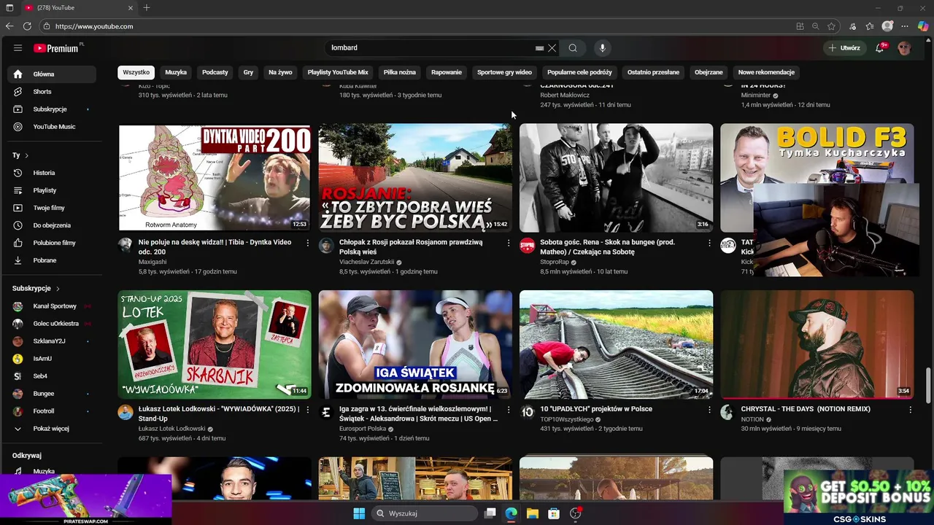Click the Wyszukaj taskbar search box
This screenshot has height=525, width=934.
pyautogui.click(x=423, y=513)
